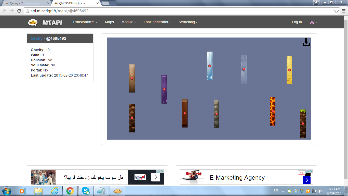Open Chrome user profile button

(316, 2)
